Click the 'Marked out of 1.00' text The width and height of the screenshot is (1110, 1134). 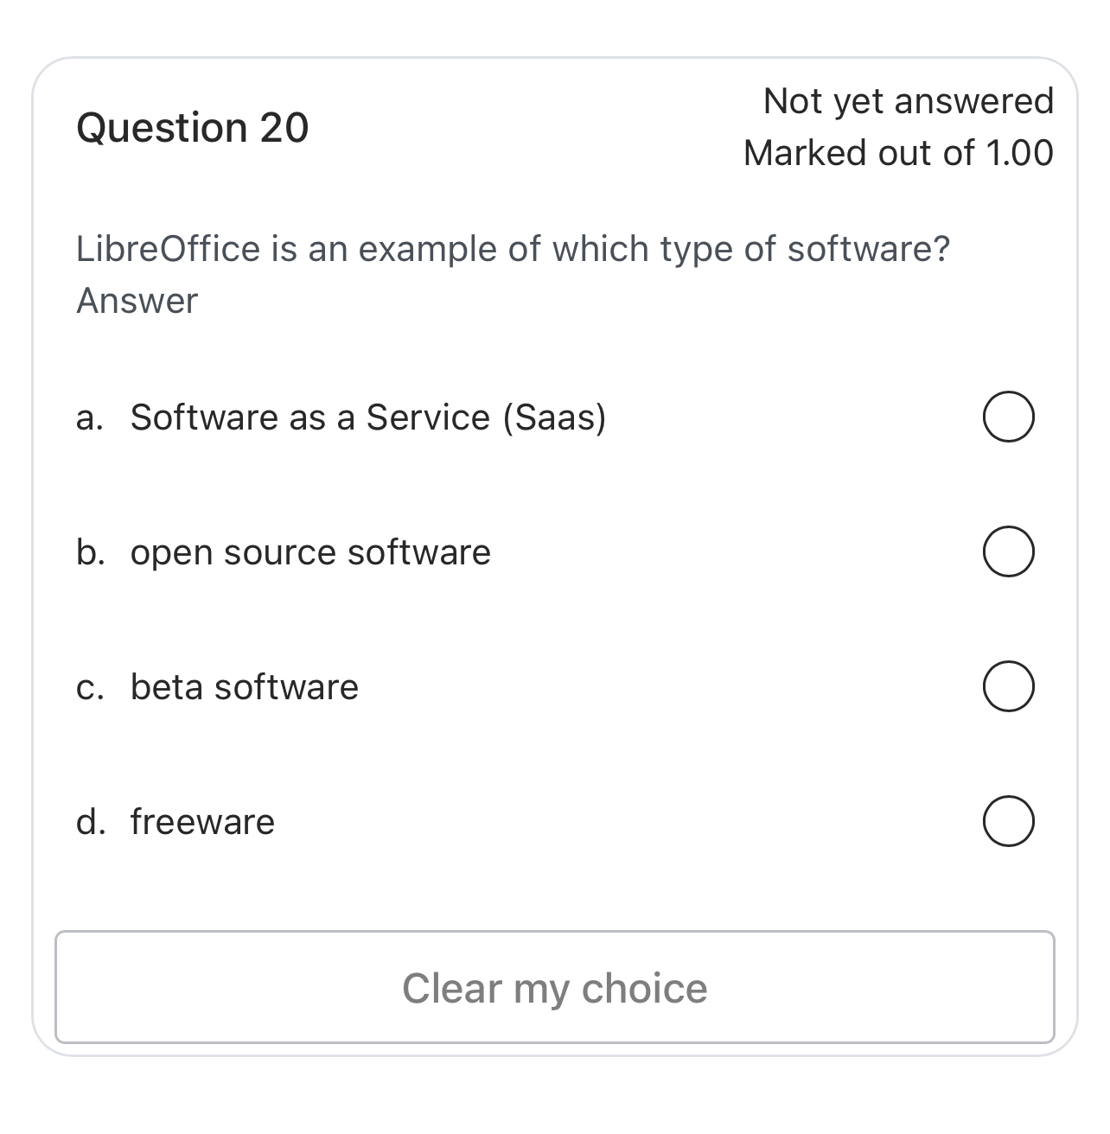tap(899, 152)
